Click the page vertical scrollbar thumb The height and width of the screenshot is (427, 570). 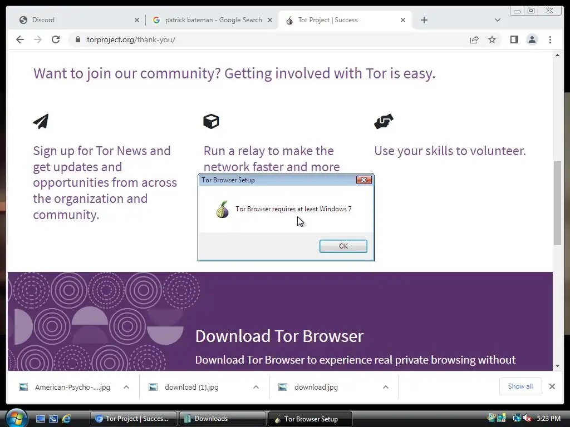pos(557,203)
